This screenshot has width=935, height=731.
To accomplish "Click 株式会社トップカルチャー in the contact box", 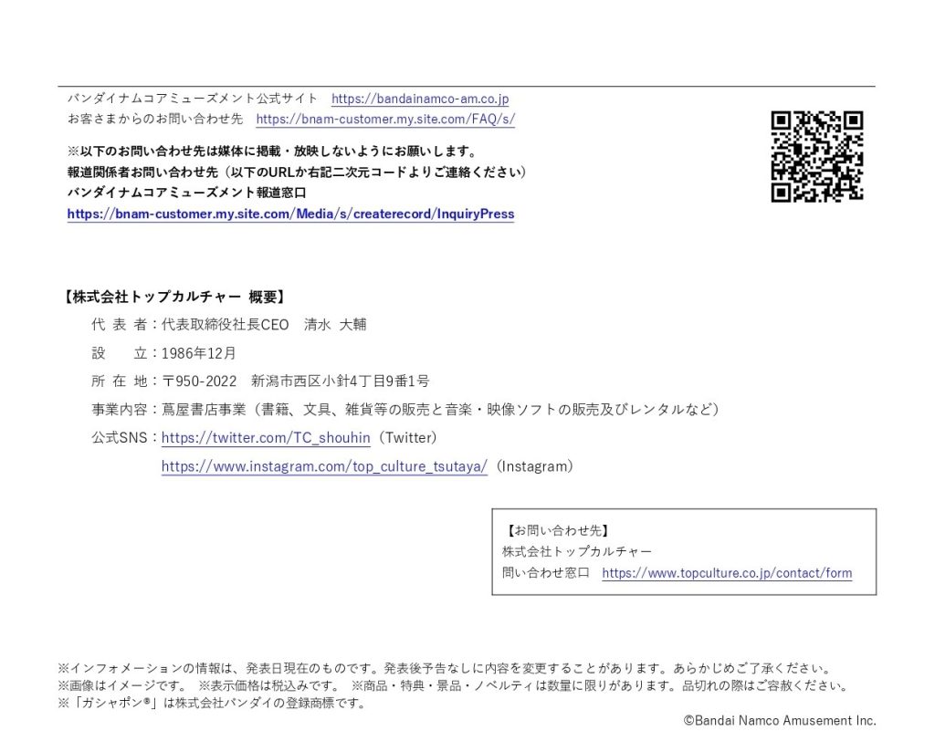I will pos(577,552).
